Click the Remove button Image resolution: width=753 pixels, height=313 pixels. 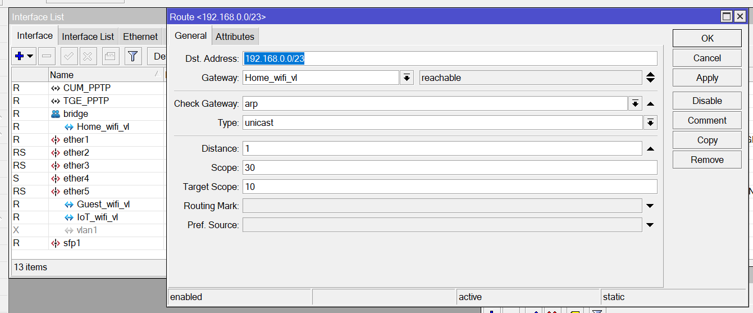[x=707, y=160]
